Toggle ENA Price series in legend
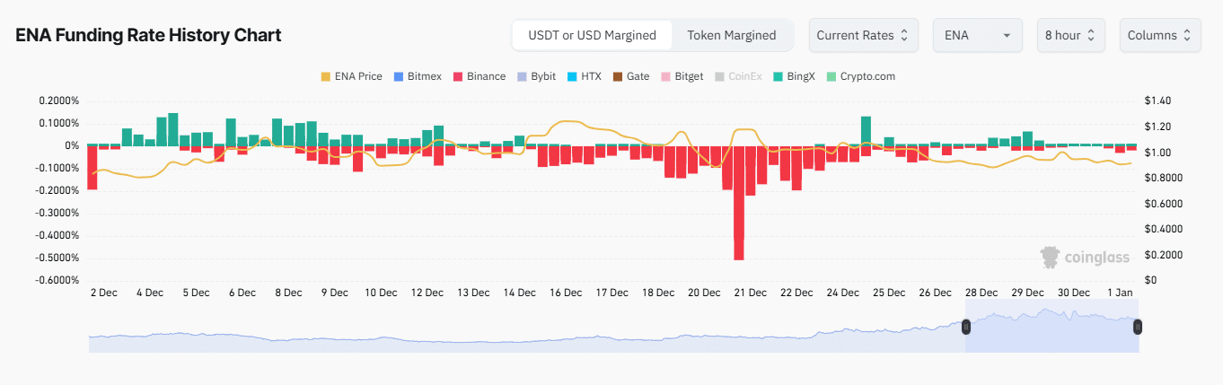Image resolution: width=1223 pixels, height=385 pixels. tap(351, 76)
